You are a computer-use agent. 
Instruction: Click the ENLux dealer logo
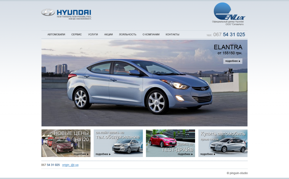click(229, 11)
